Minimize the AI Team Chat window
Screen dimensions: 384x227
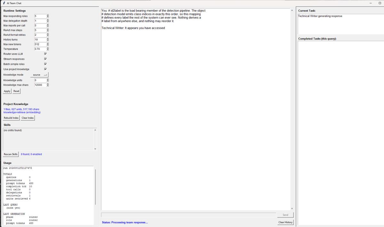(371, 3)
